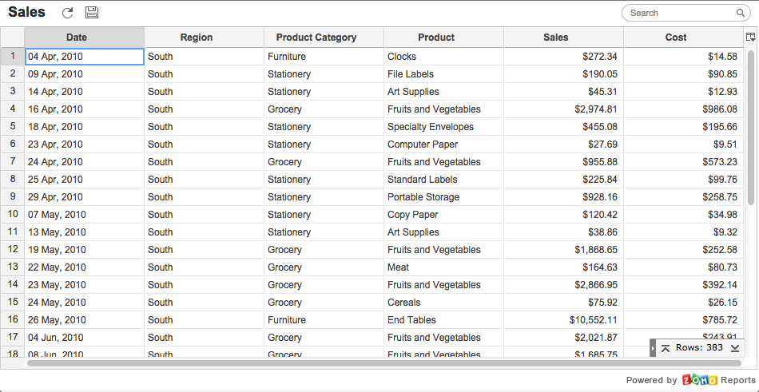Image resolution: width=759 pixels, height=392 pixels.
Task: Click the $2,974.81 sales cell
Action: click(x=563, y=109)
